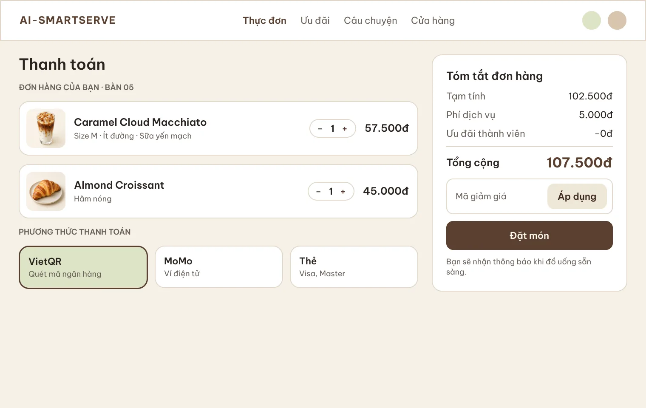Click the 45.000đ price
The image size is (646, 408).
(x=386, y=191)
